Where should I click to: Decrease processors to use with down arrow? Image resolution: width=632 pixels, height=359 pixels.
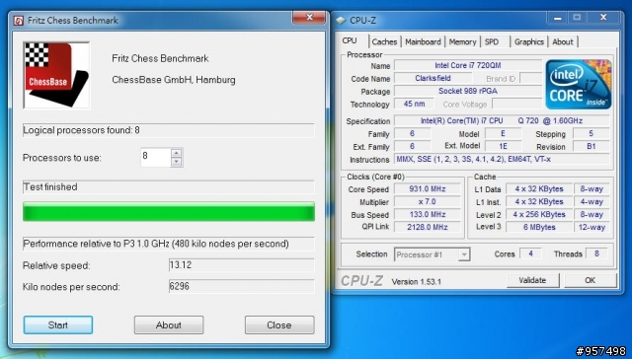(176, 162)
